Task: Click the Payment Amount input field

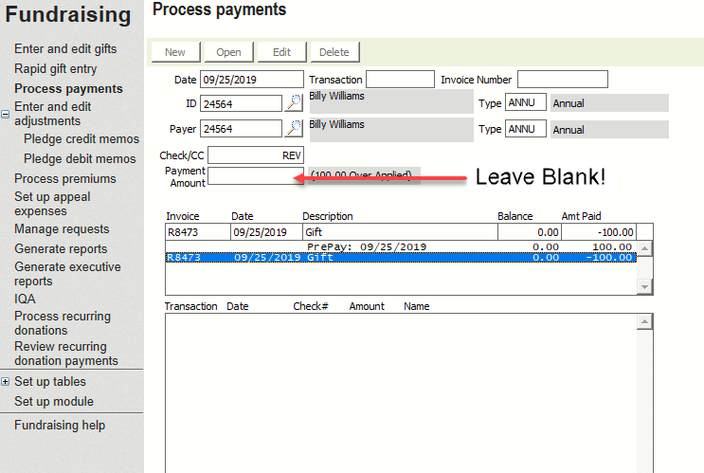Action: (250, 175)
